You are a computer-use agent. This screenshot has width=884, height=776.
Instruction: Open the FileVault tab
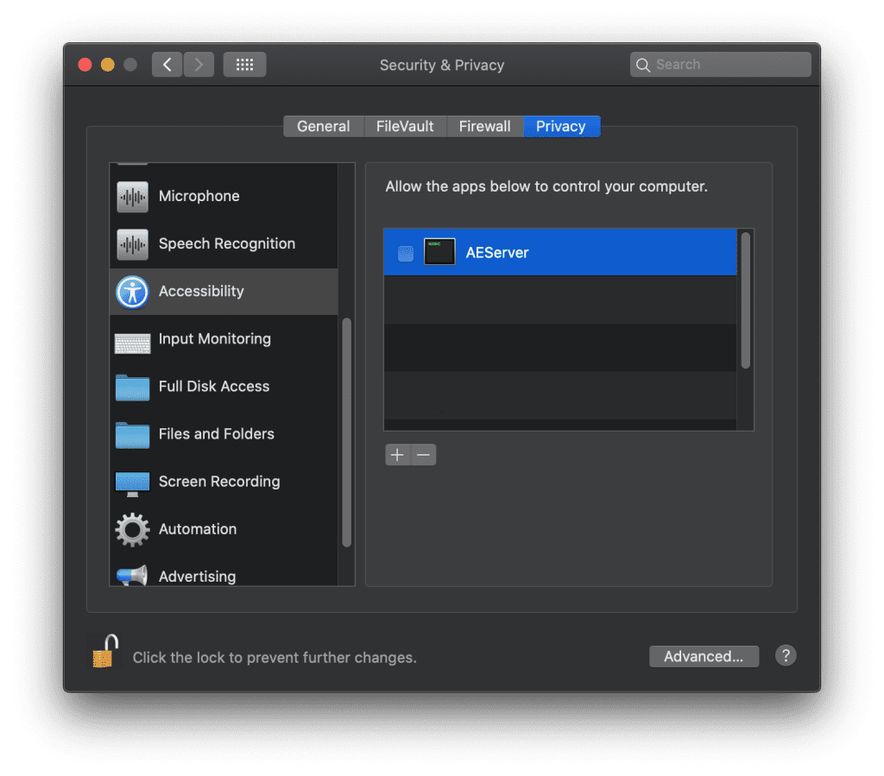[x=405, y=126]
